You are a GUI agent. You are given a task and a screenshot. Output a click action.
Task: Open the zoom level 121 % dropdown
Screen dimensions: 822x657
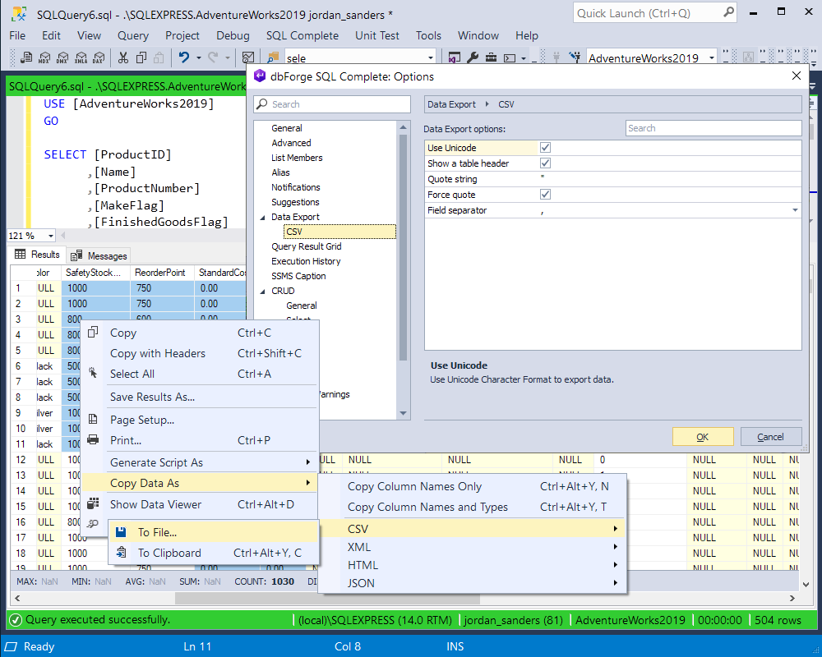[51, 236]
